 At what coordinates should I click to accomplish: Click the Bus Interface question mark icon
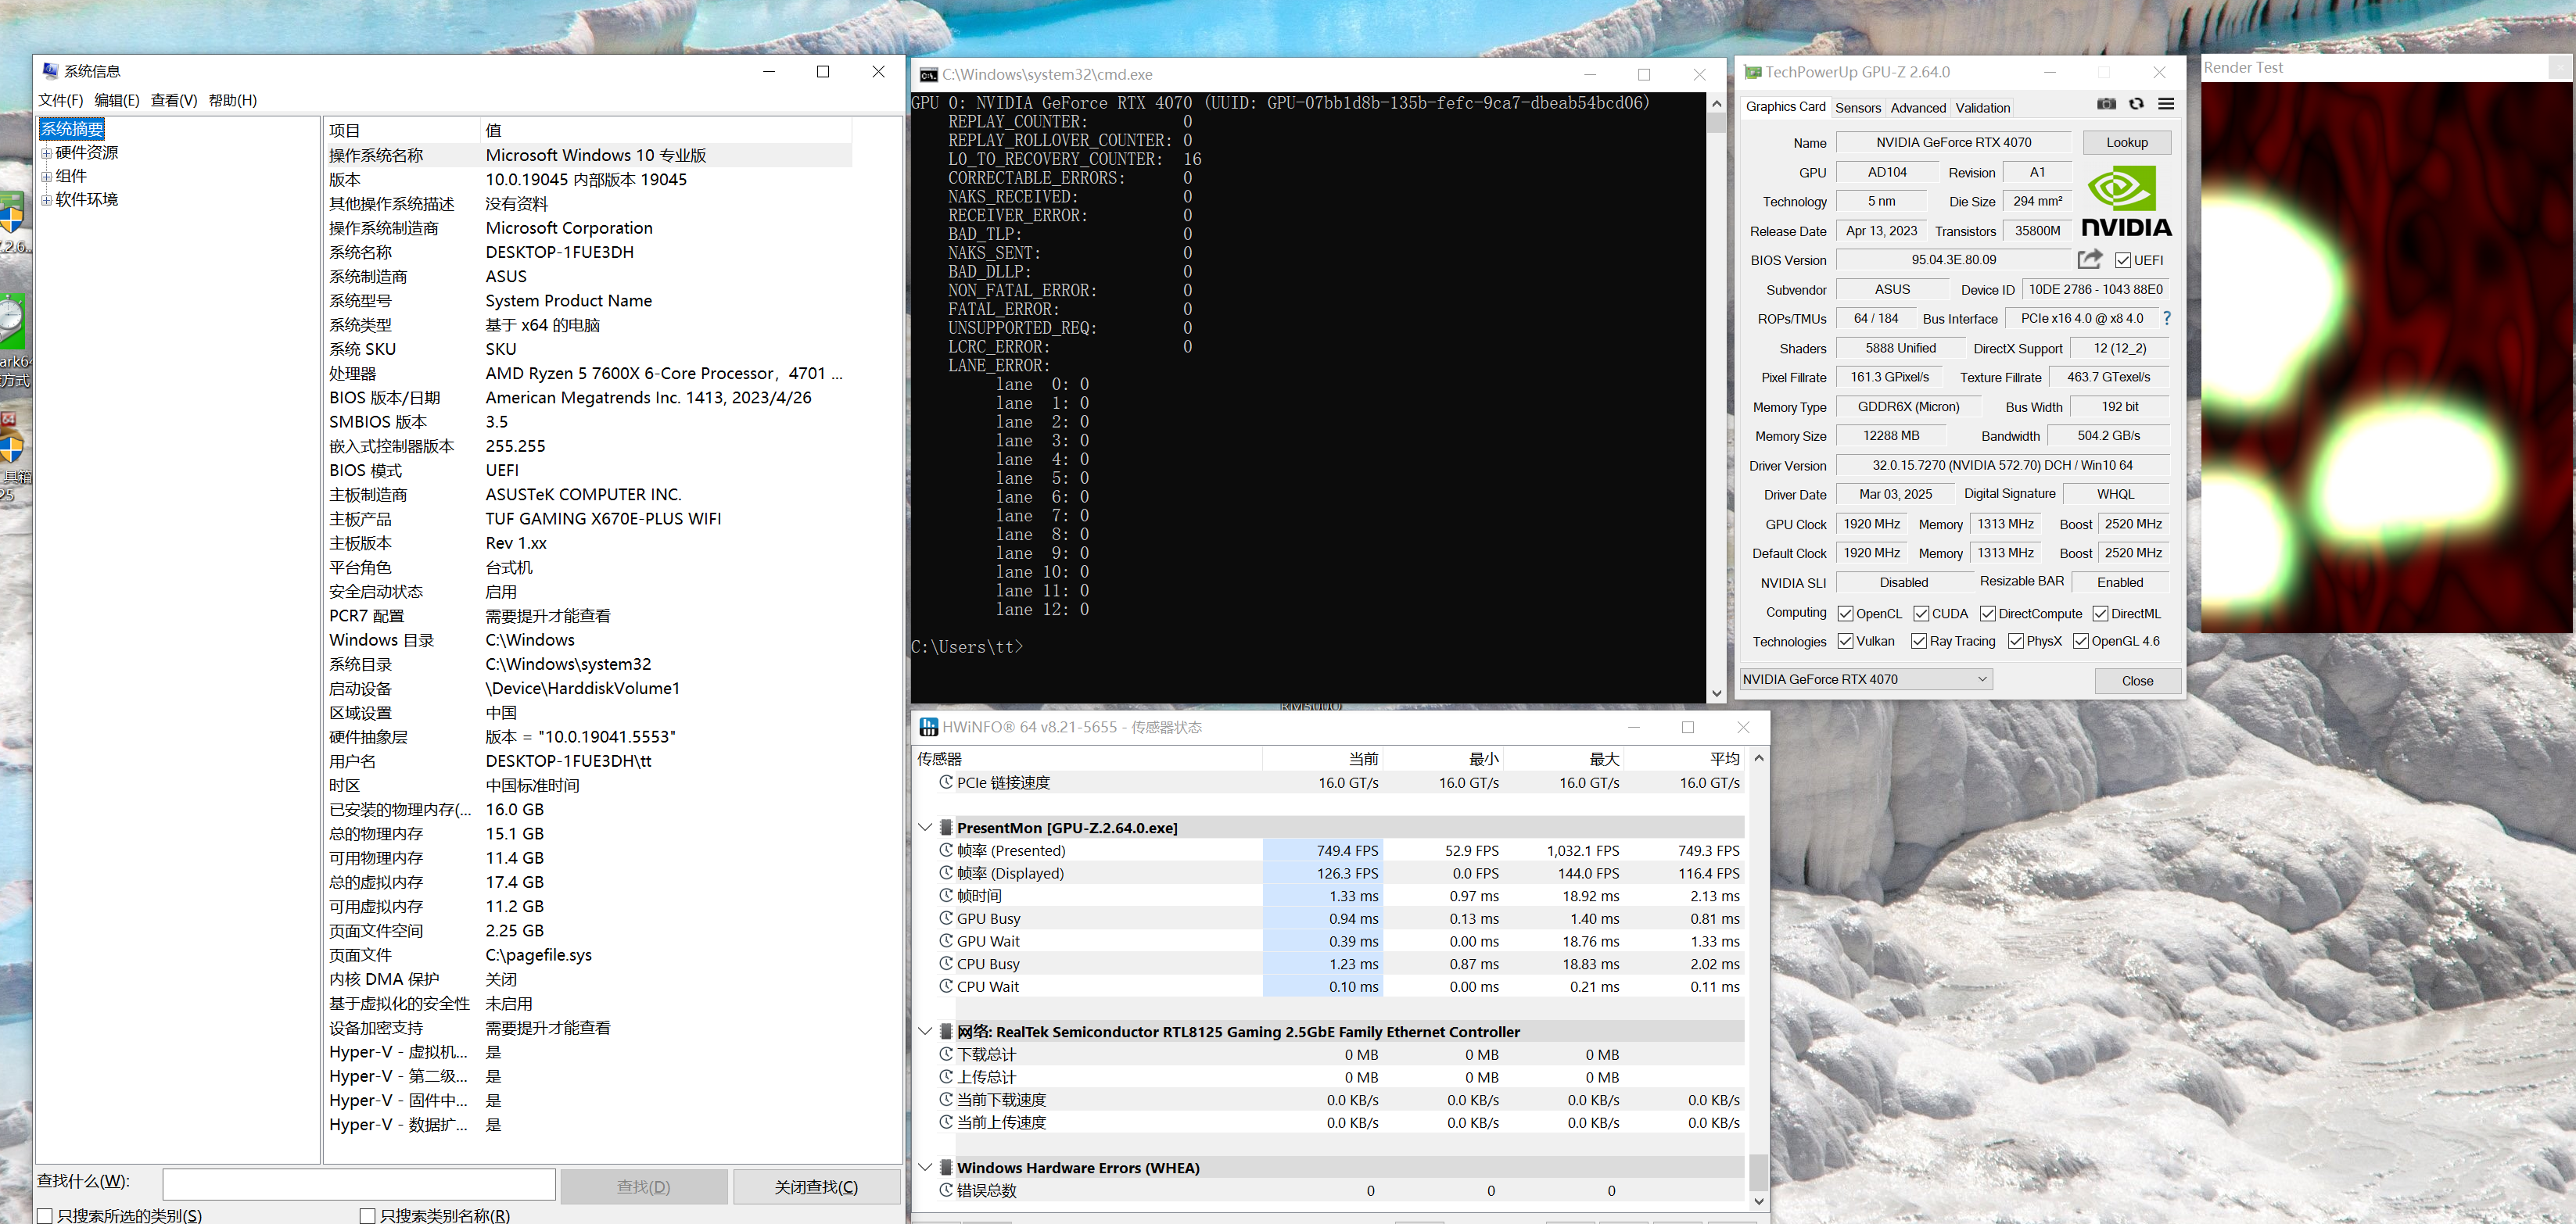pos(2166,318)
